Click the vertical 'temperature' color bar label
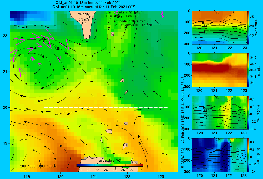This screenshot has height=179, width=263. 256,28
